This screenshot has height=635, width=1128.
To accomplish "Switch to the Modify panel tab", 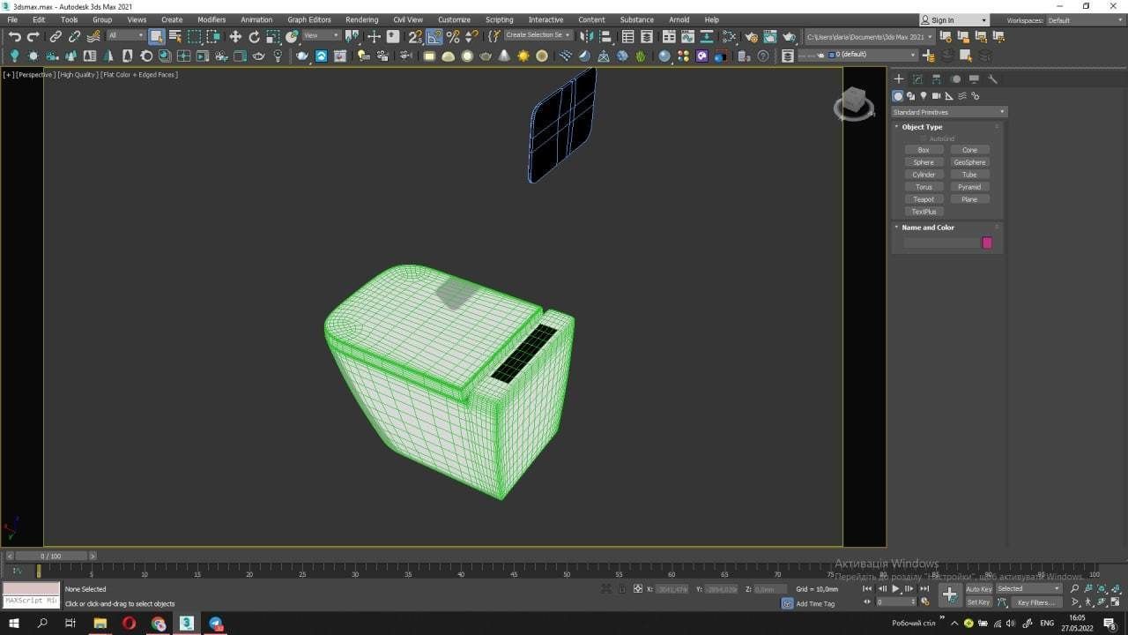I will (917, 79).
